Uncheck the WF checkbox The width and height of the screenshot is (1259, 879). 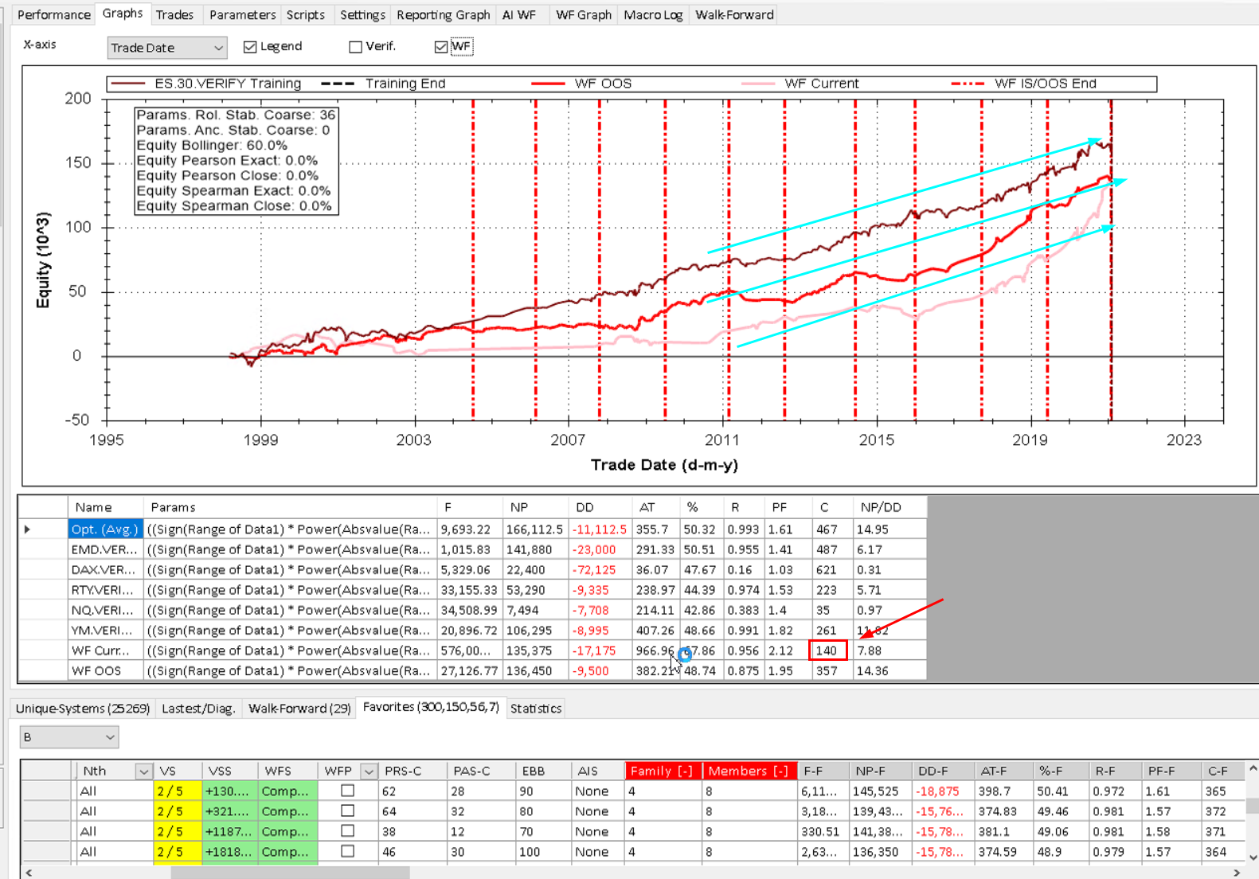coord(441,47)
